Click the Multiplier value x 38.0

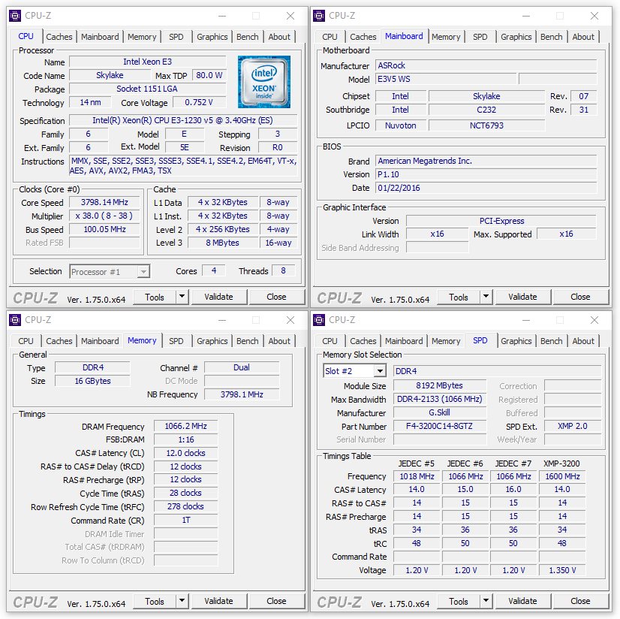pos(104,216)
